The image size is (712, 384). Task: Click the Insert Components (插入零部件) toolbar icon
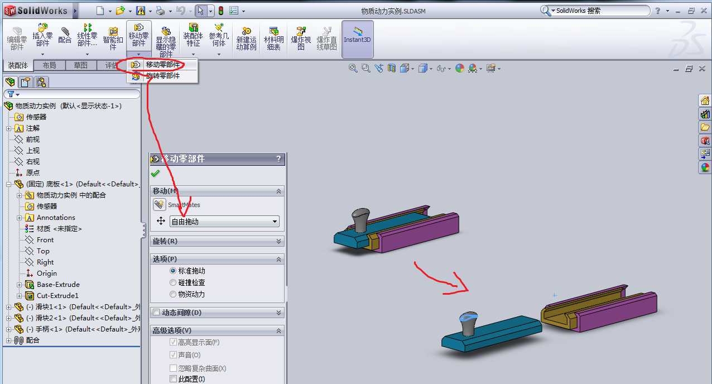(x=42, y=36)
